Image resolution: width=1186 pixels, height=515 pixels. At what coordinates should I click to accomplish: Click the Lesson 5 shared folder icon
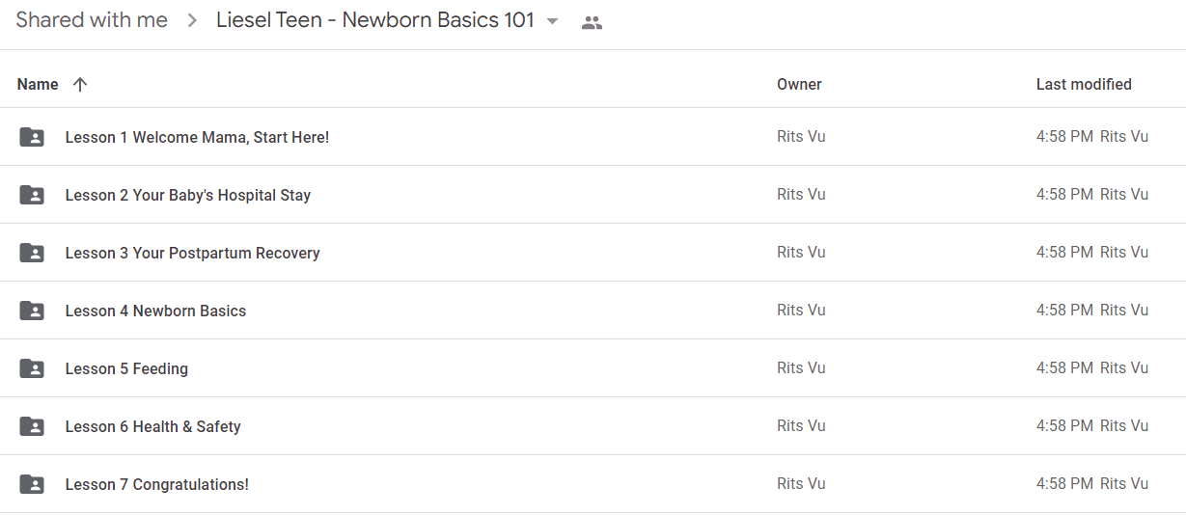[x=32, y=368]
